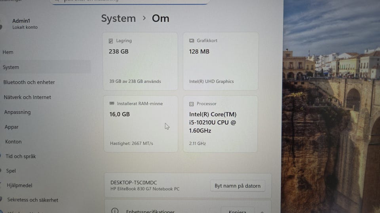Select Tid och språk in sidebar
Viewport: 380px width, 213px height.
coord(21,156)
